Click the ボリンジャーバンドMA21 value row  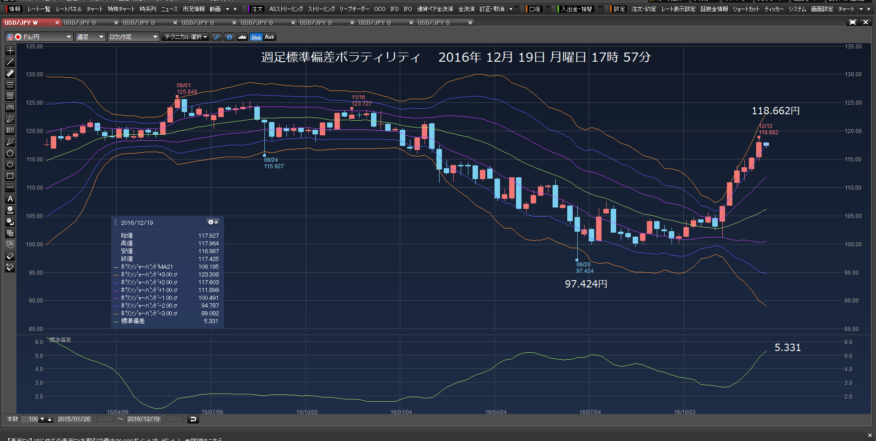point(167,267)
